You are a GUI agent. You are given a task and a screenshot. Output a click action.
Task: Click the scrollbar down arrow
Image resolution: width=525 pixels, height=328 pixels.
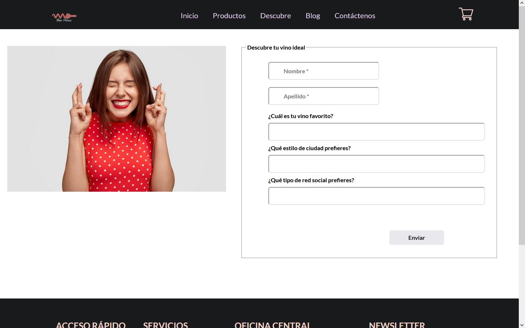522,325
